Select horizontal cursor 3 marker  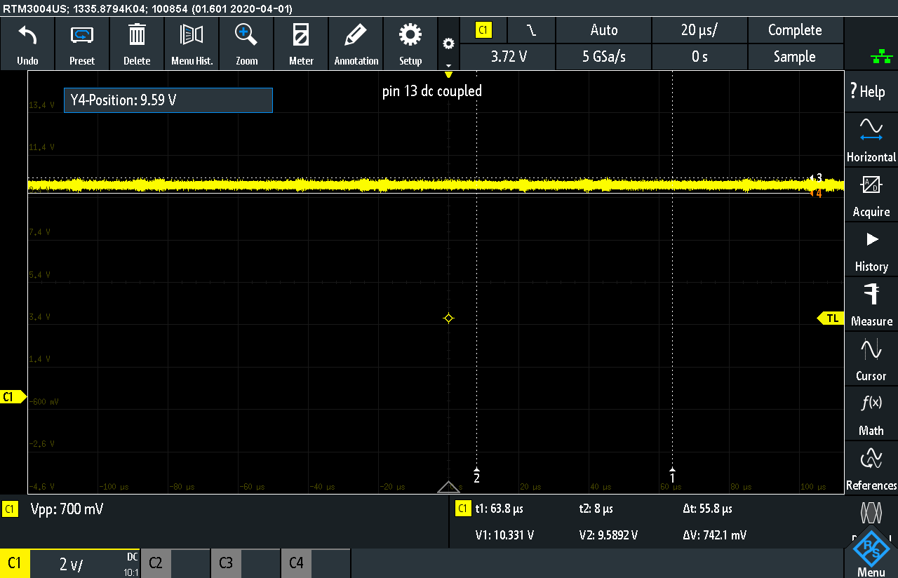pyautogui.click(x=816, y=178)
